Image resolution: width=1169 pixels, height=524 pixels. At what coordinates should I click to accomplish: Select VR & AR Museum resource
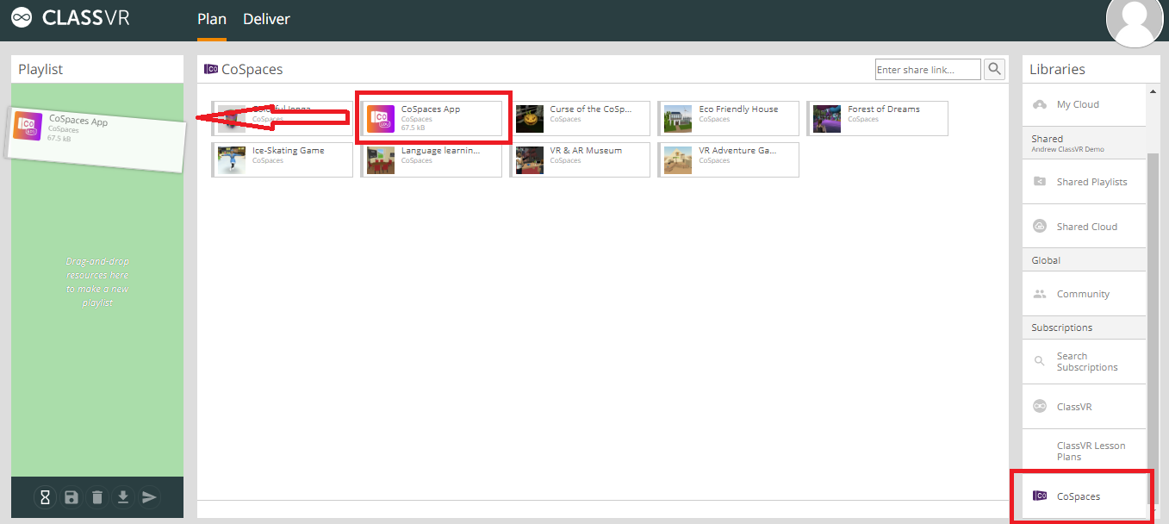click(x=581, y=159)
